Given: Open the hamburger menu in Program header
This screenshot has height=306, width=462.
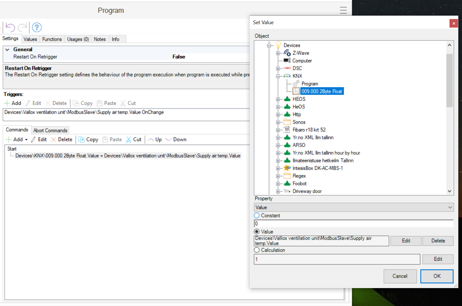Looking at the screenshot, I should (343, 11).
